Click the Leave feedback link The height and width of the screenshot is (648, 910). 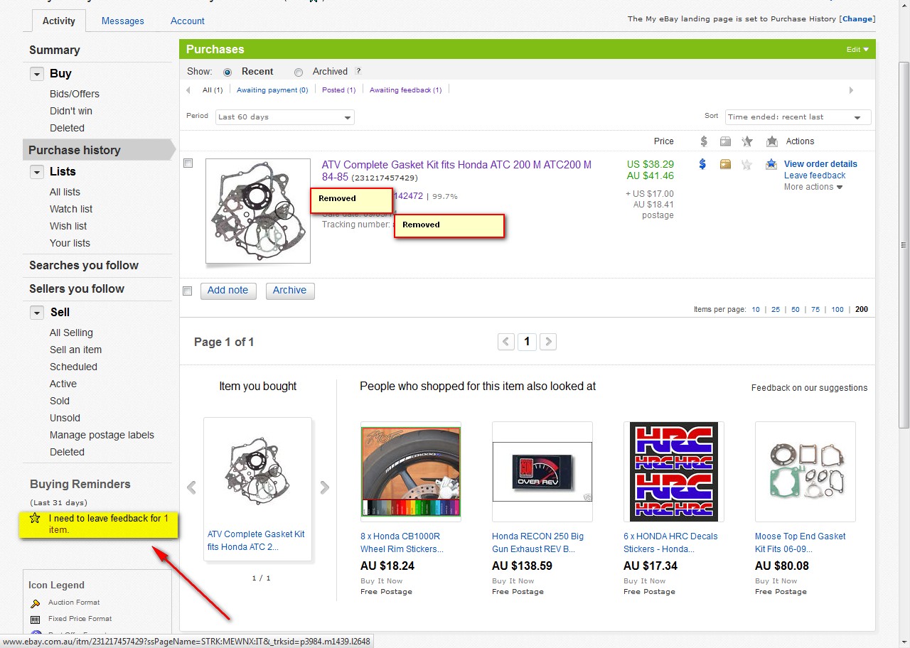pyautogui.click(x=815, y=175)
